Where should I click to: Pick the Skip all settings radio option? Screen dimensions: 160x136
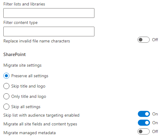(x=6, y=107)
